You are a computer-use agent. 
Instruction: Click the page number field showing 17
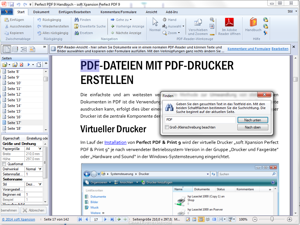[x=96, y=219]
